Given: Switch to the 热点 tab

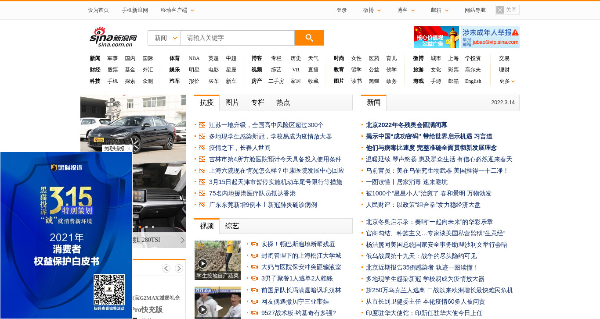Looking at the screenshot, I should click(283, 103).
